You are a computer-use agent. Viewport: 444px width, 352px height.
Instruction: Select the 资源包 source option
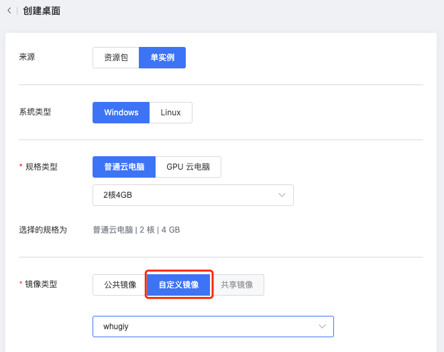pos(116,58)
